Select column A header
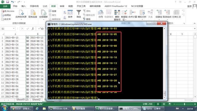This screenshot has width=197, height=111. point(15,34)
